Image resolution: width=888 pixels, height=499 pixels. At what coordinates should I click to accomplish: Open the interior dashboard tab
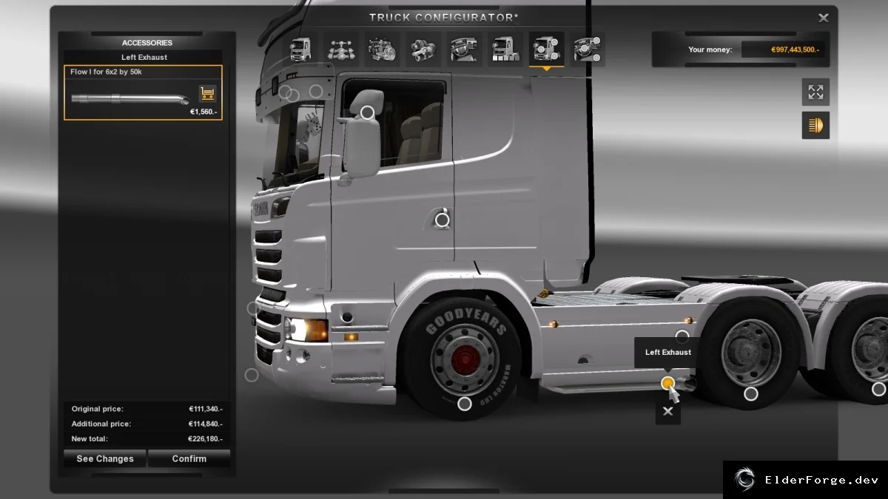tap(465, 50)
